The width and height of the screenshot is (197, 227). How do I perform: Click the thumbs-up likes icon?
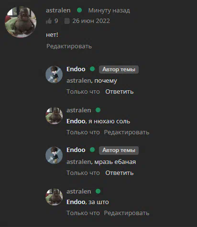(x=49, y=21)
